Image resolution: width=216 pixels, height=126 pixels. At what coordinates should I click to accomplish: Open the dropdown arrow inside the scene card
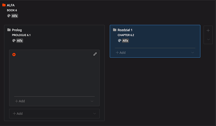[x=92, y=101]
